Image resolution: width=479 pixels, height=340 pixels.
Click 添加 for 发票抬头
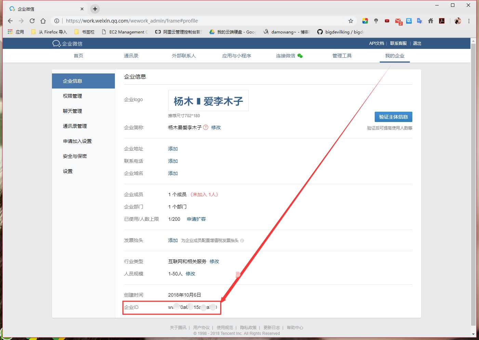coord(173,240)
